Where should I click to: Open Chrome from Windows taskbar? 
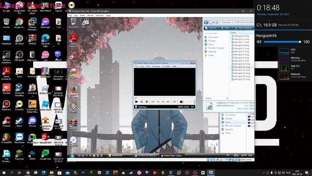click(28, 173)
